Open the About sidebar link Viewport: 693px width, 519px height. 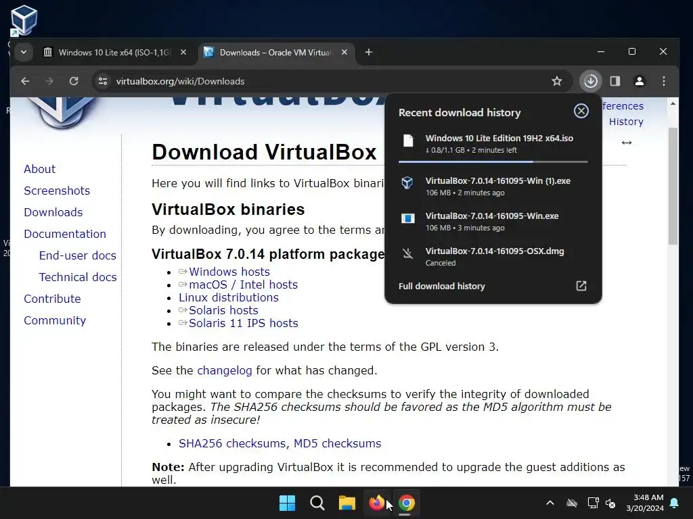[39, 169]
